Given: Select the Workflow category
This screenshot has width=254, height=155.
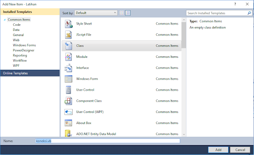Looking at the screenshot, I should coord(20,61).
